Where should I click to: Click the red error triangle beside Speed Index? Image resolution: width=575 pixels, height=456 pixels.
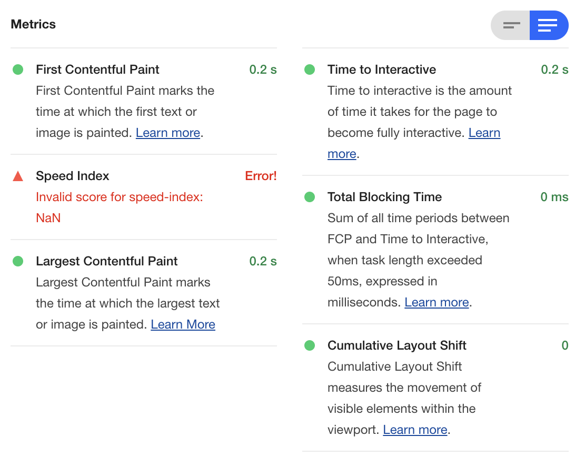point(17,176)
